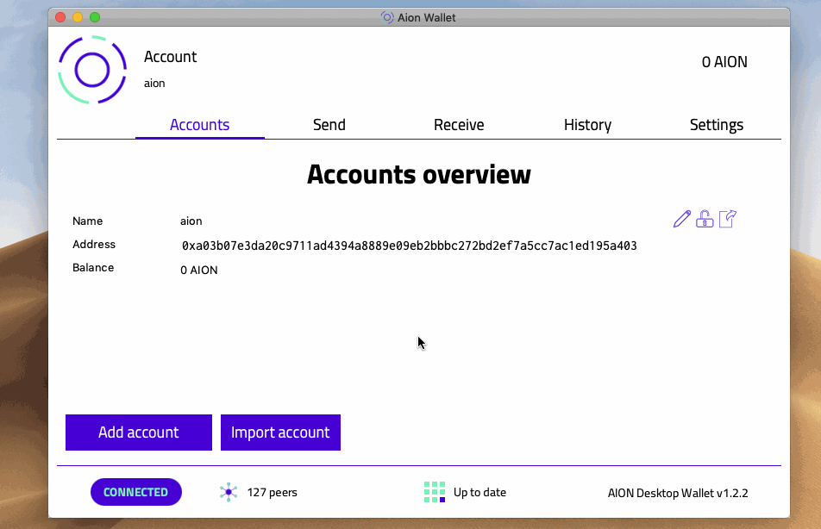Click the 'Up to date' status text
Viewport: 821px width, 529px height.
tap(479, 492)
